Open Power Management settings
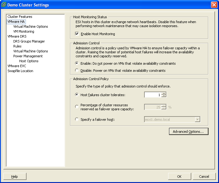The height and width of the screenshot is (183, 219). tap(28, 56)
